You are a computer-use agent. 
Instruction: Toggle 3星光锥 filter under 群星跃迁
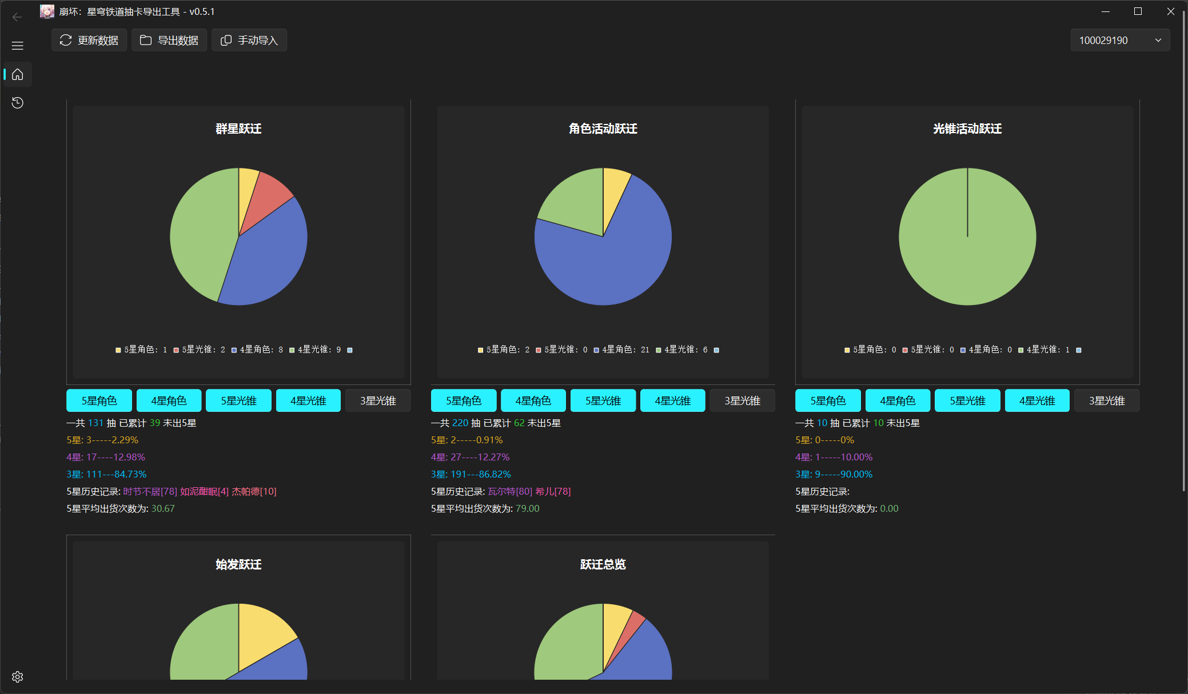(378, 400)
